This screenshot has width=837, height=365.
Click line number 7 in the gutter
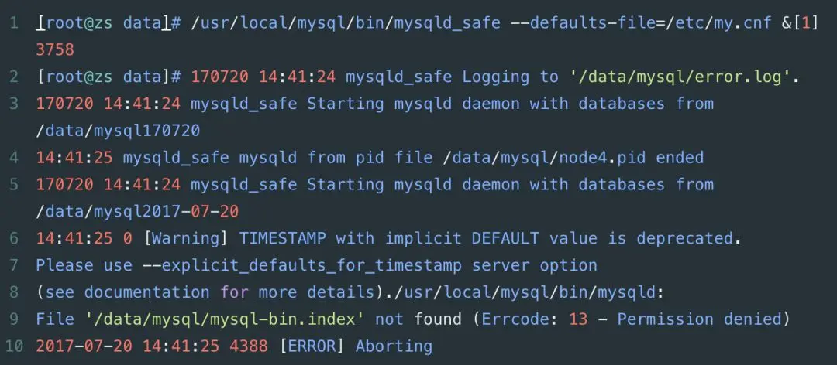pyautogui.click(x=15, y=265)
